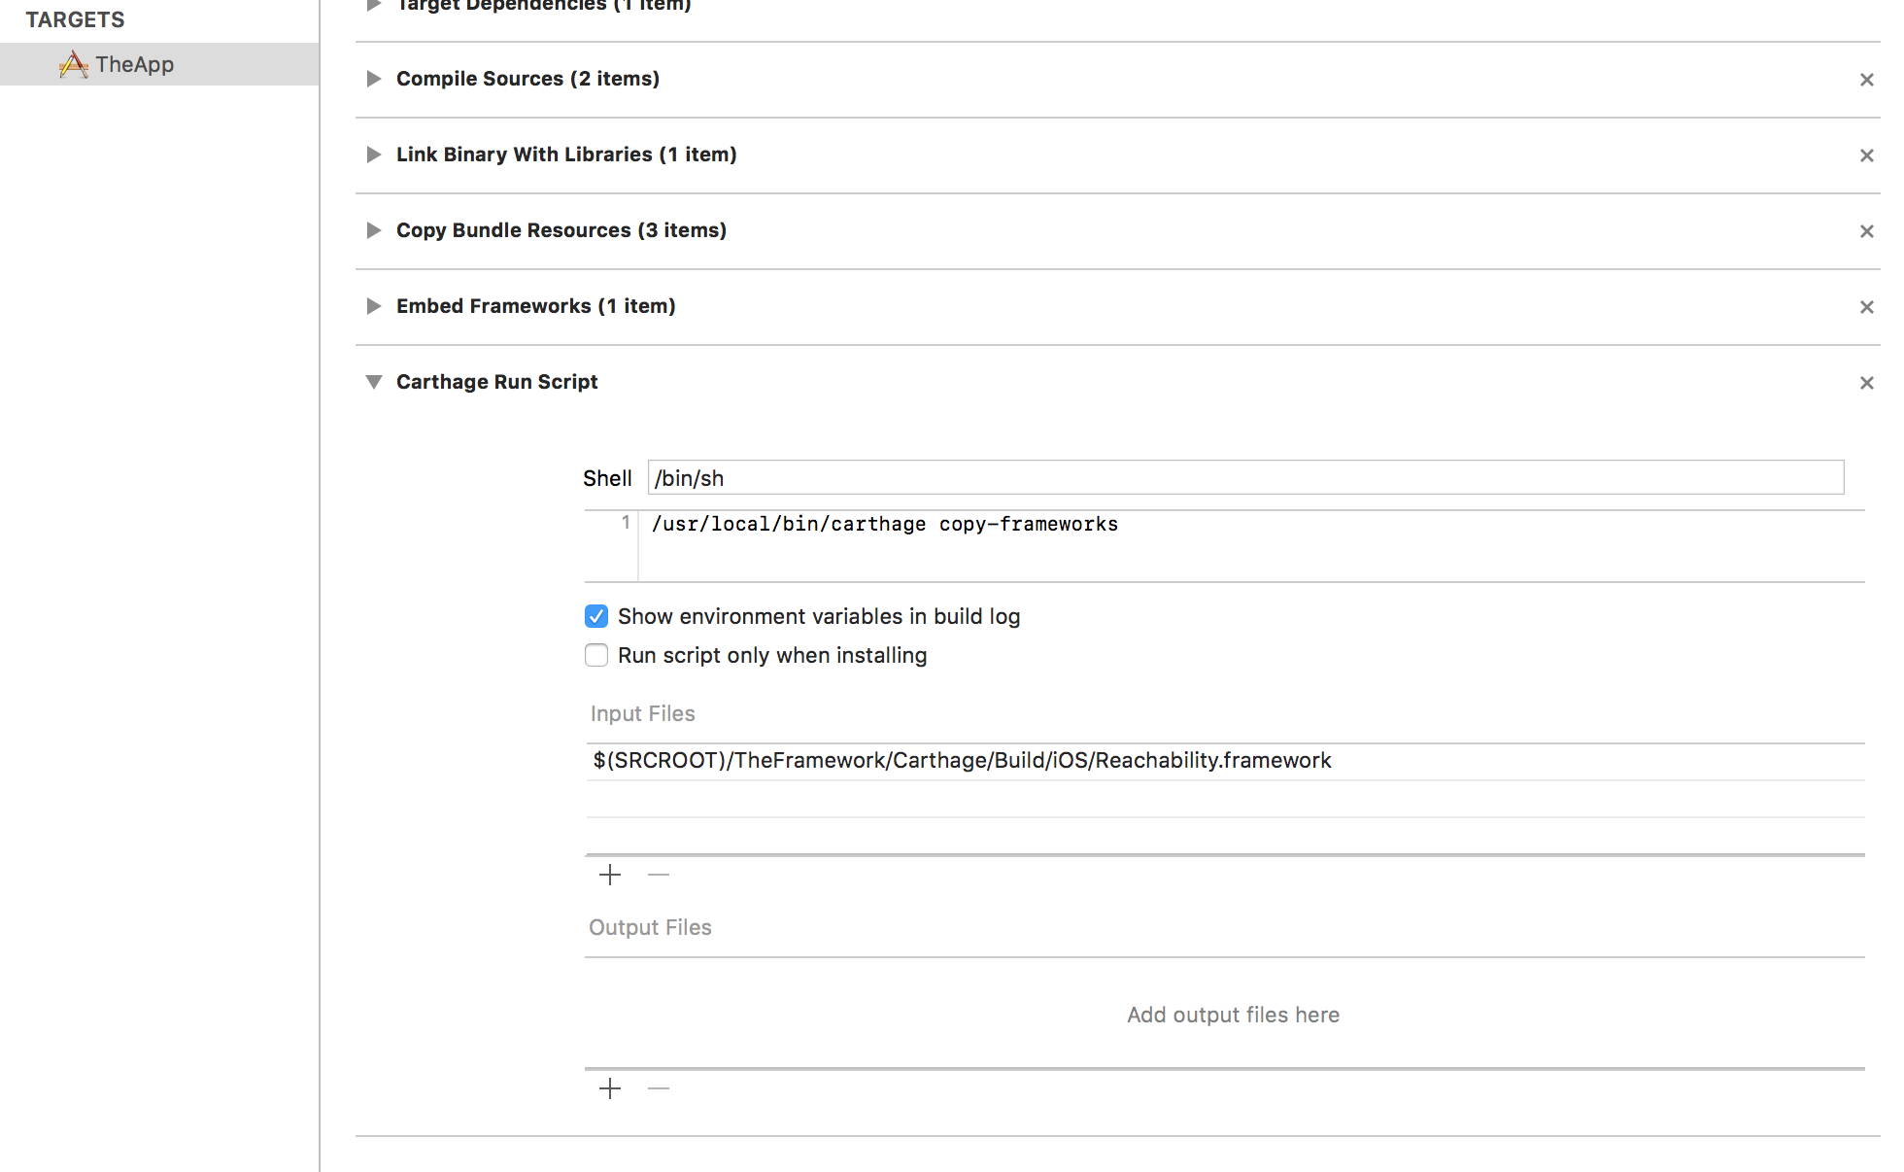This screenshot has height=1172, width=1904.
Task: Click into the Shell path field
Action: click(1245, 478)
